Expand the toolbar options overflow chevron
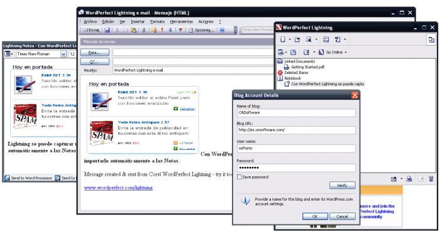The width and height of the screenshot is (440, 232). click(236, 30)
